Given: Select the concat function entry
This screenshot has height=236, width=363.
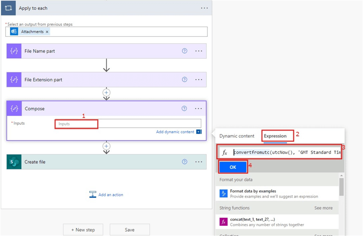Looking at the screenshot, I should [277, 222].
